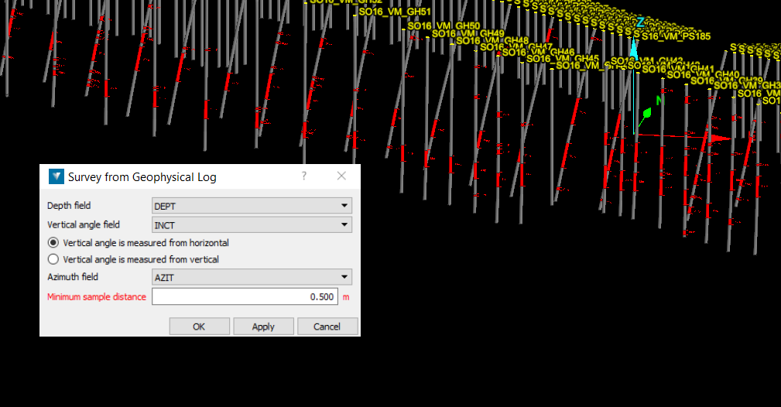Click the application logo icon in dialog title
Viewport: 781px width, 407px height.
(x=57, y=176)
